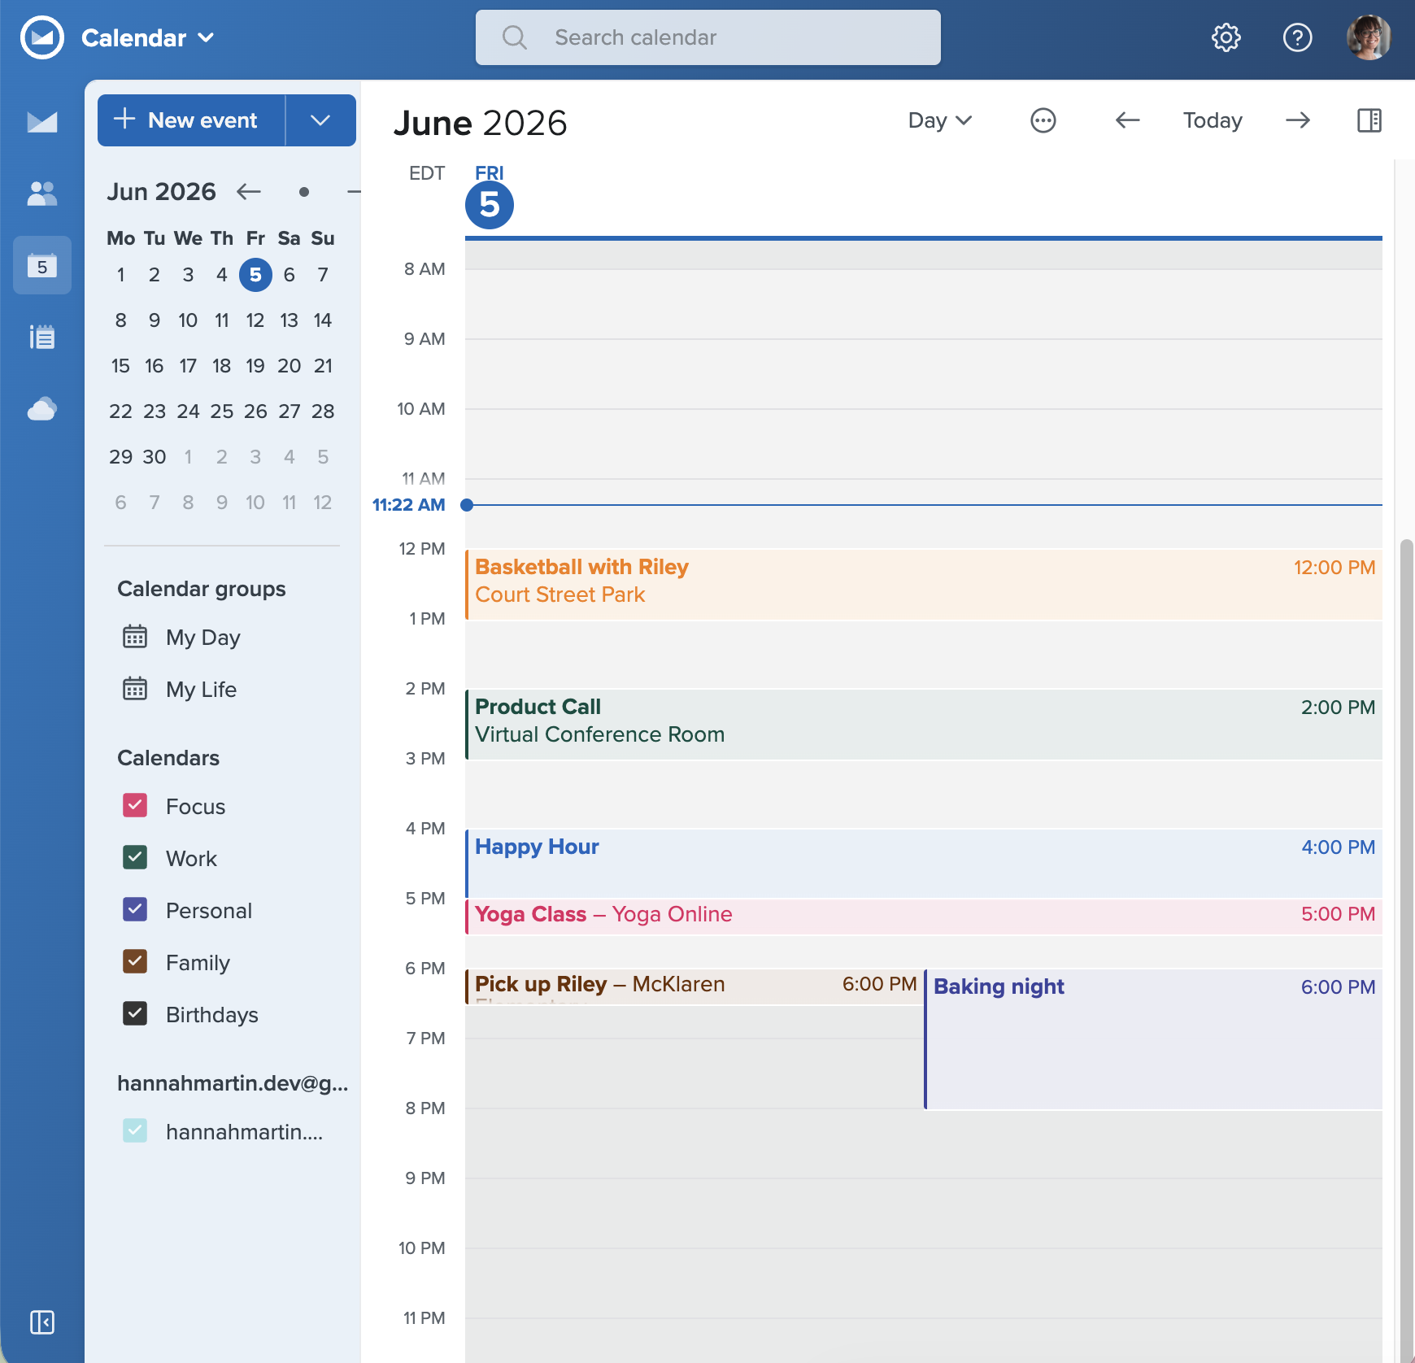Collapse the sidebar with bottom-left icon
This screenshot has width=1415, height=1363.
coord(42,1322)
